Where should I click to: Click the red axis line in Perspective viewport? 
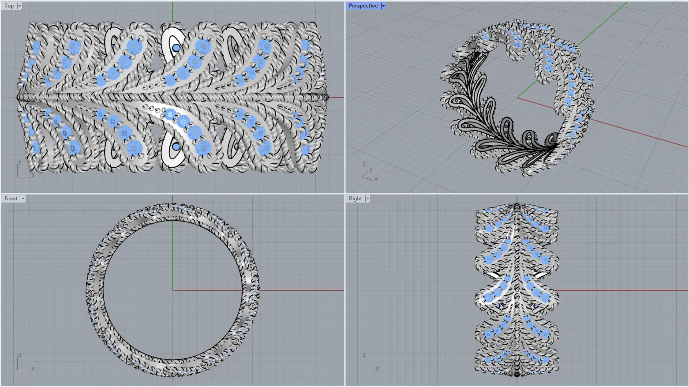point(640,132)
